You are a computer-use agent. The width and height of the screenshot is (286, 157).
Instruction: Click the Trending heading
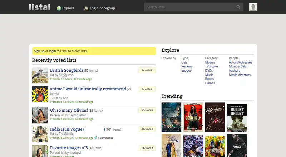point(172,96)
